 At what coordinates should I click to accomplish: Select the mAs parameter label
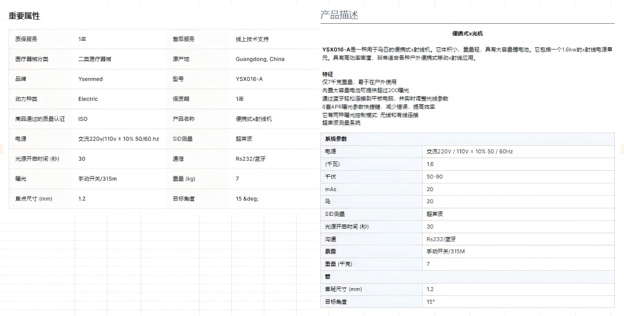point(331,189)
